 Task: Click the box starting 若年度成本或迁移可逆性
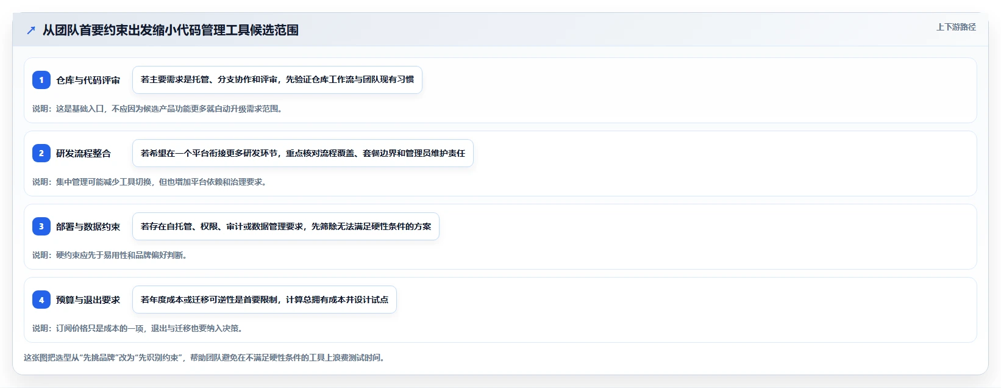point(265,300)
